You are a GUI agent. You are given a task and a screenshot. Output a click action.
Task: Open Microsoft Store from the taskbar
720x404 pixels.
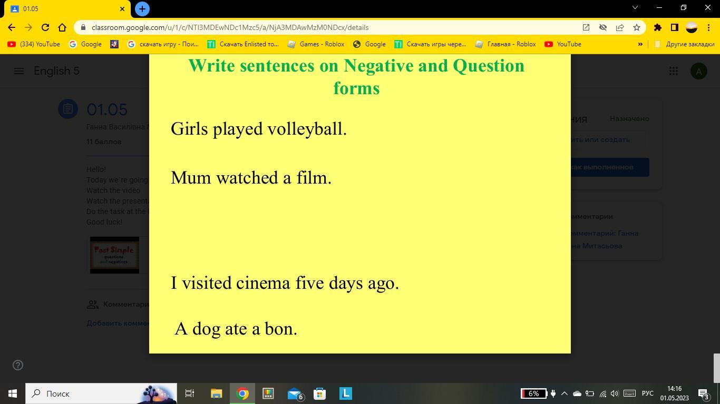320,393
